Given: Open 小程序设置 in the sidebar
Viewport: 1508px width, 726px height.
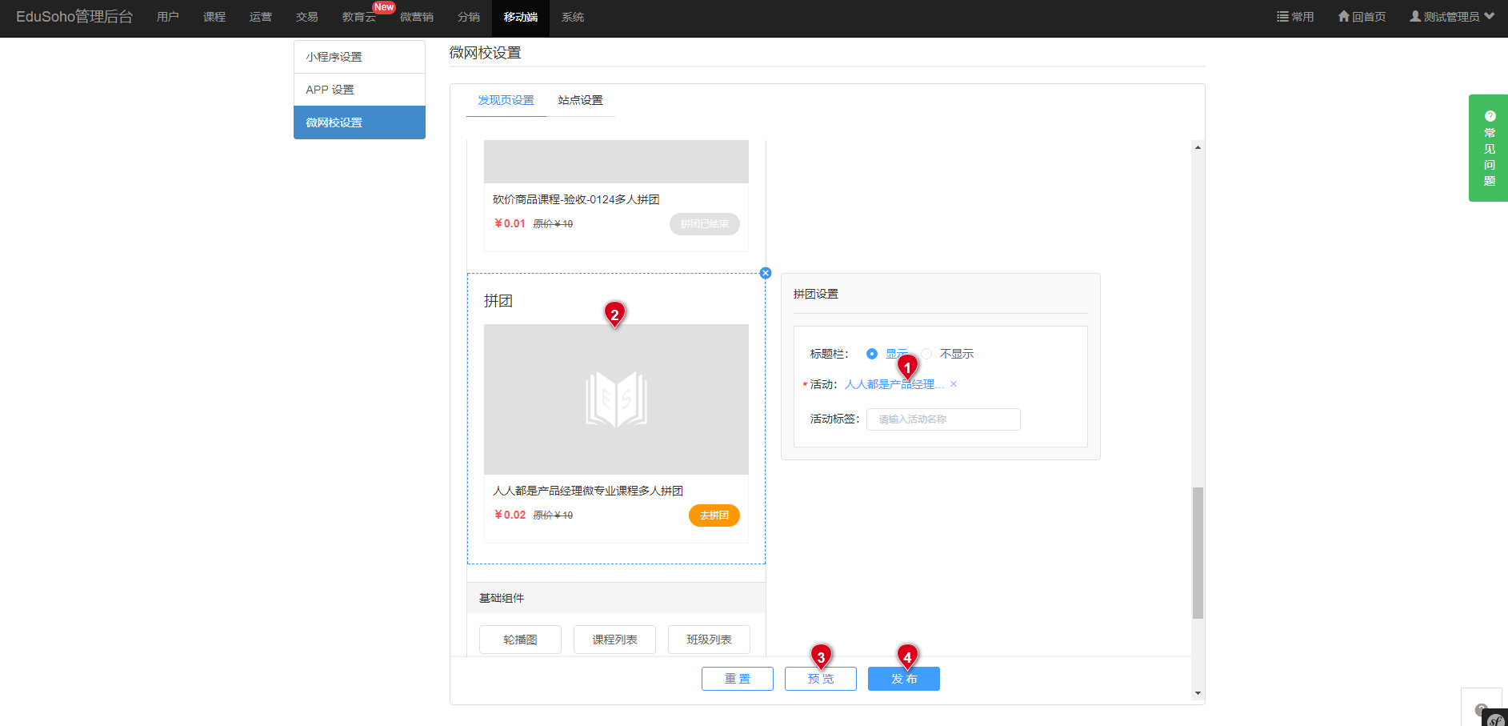Looking at the screenshot, I should coord(359,57).
